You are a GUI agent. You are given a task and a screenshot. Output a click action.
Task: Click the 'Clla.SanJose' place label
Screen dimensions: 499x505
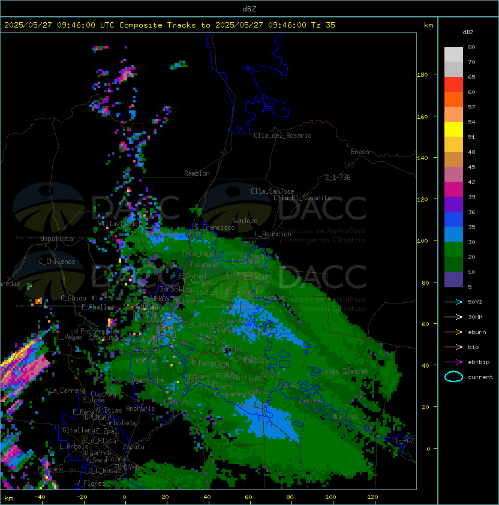pyautogui.click(x=272, y=191)
